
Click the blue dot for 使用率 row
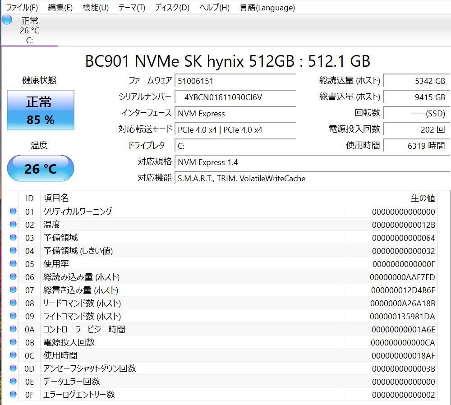(x=14, y=264)
